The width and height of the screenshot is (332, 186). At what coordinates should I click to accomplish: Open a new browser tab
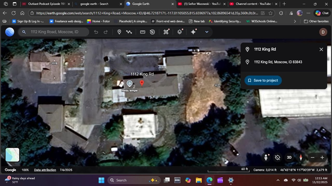click(284, 4)
